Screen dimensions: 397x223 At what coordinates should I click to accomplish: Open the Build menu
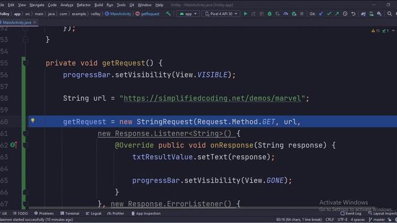(x=99, y=5)
